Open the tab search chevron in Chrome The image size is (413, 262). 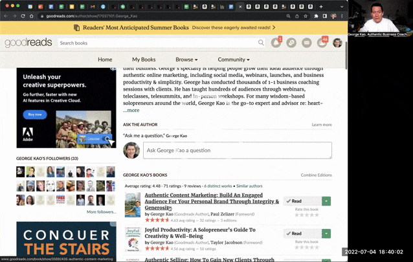coord(342,6)
